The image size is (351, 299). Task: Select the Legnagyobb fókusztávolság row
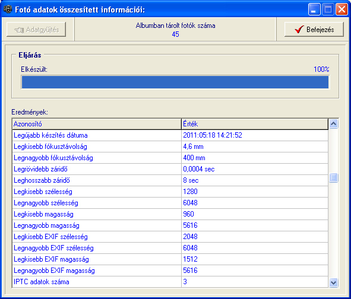coord(170,158)
